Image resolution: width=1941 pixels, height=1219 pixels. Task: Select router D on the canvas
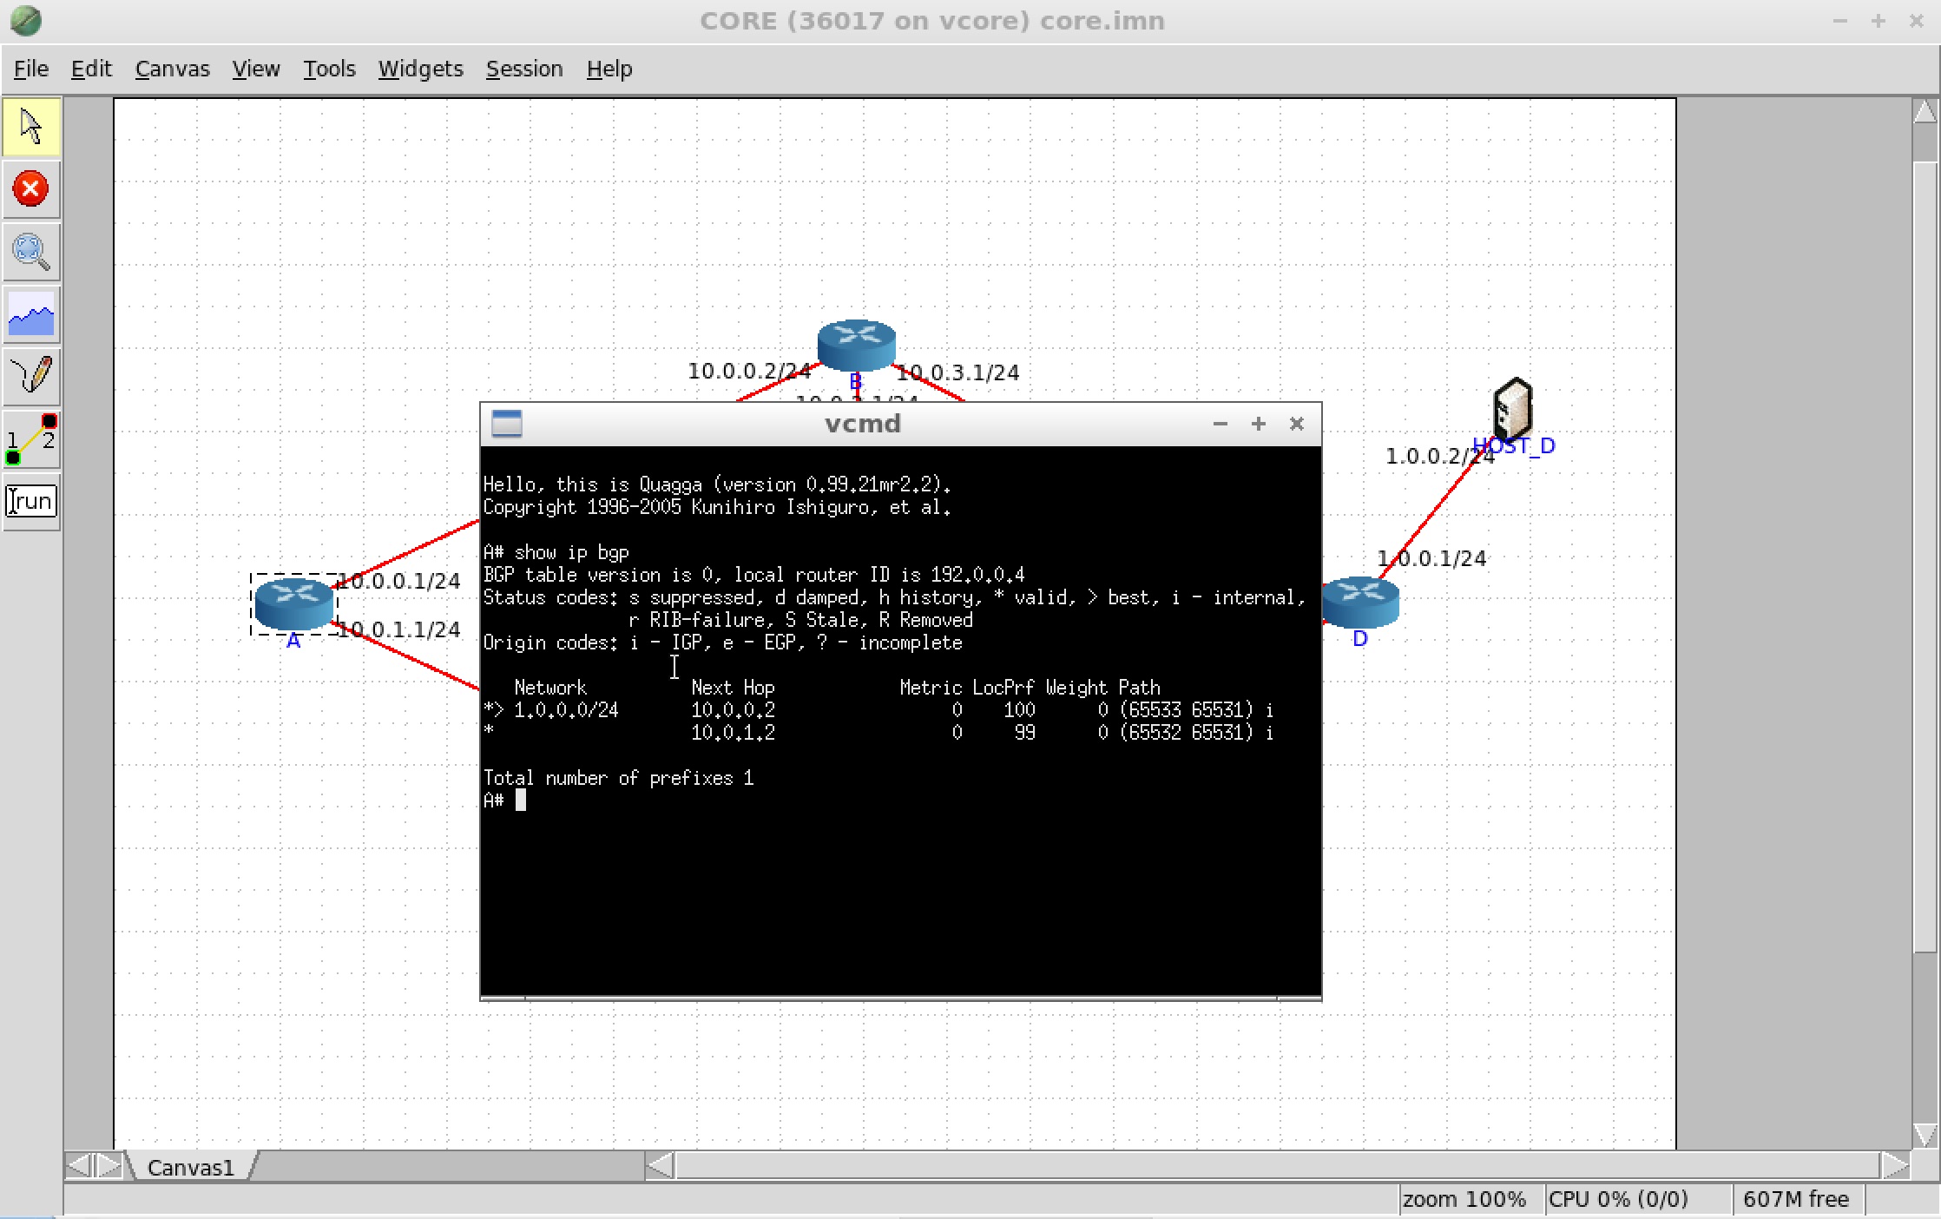(x=1360, y=601)
